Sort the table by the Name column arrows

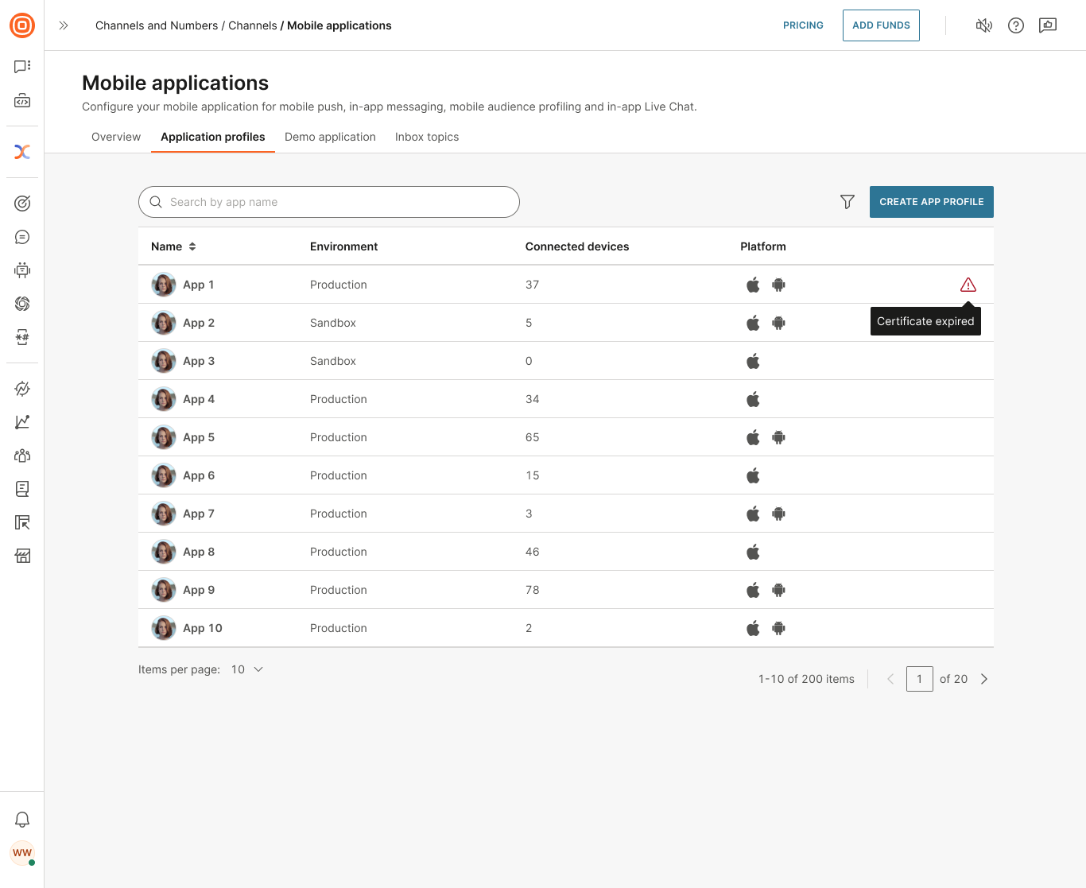[193, 246]
